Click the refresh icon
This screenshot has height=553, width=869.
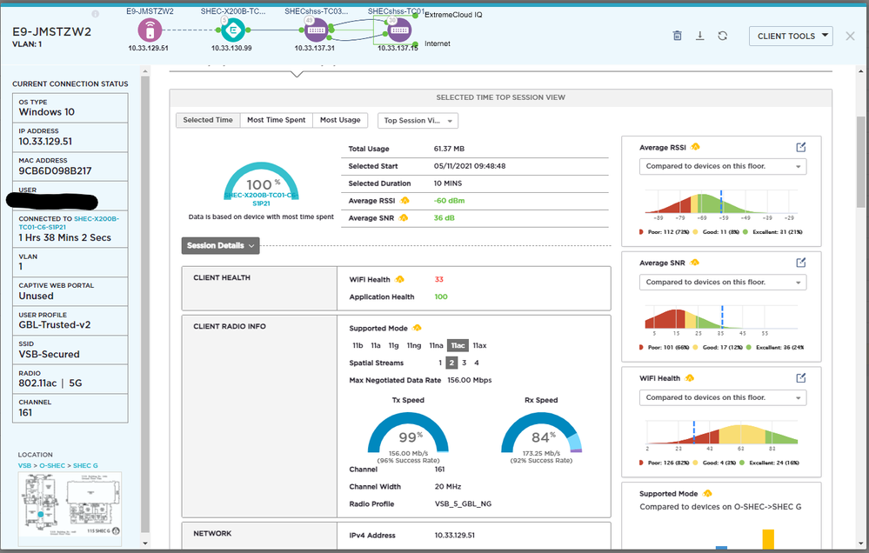tap(723, 36)
